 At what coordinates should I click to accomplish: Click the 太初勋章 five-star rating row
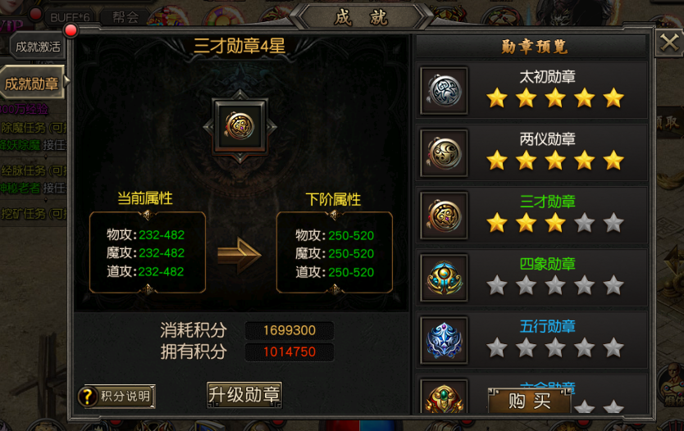click(x=555, y=98)
